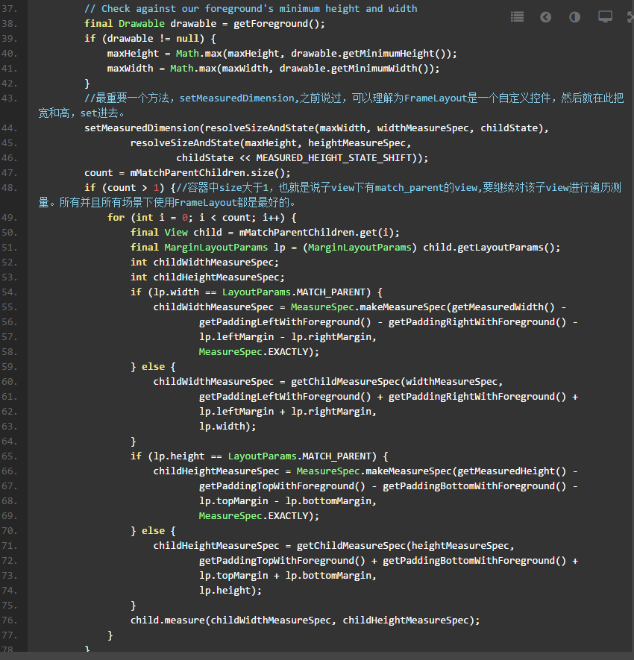Click "mMatchParentChildren.size()" on line 47
Viewport: 634px width, 660px height.
tap(207, 173)
